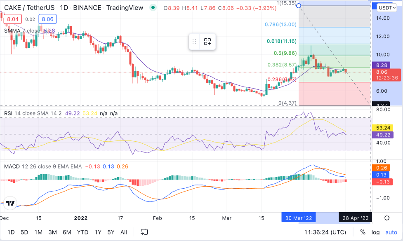
Task: Grab the floating toolbar drag handle dots
Action: click(194, 42)
